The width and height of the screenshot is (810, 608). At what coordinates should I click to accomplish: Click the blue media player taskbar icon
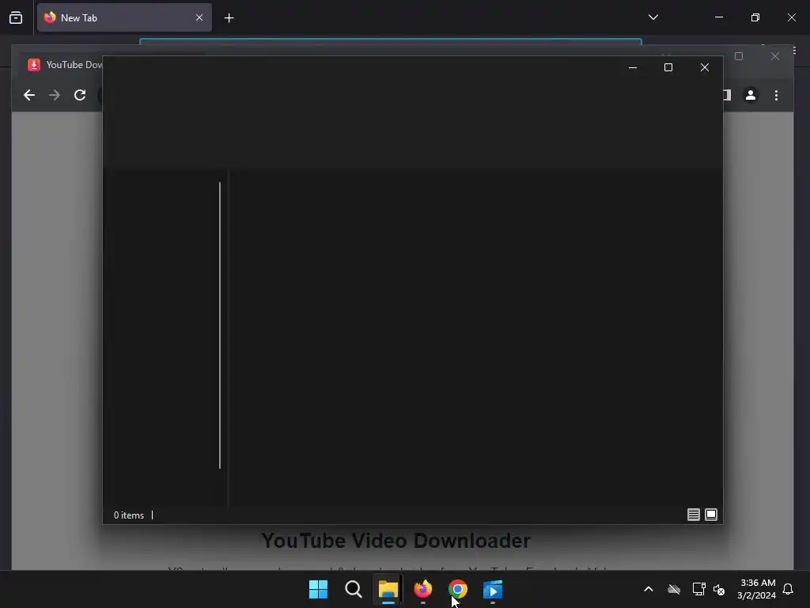[493, 589]
